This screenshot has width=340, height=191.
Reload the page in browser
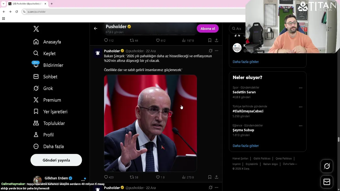tap(16, 12)
